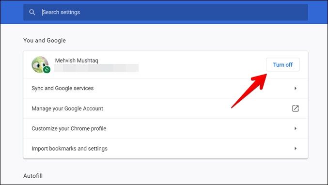Click the Mehvish Mushtaq account name
328x185 pixels.
[77, 61]
